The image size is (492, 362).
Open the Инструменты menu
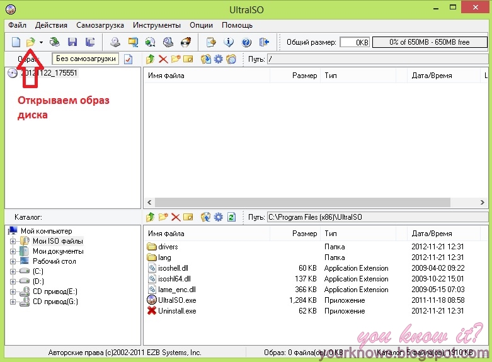(x=157, y=25)
